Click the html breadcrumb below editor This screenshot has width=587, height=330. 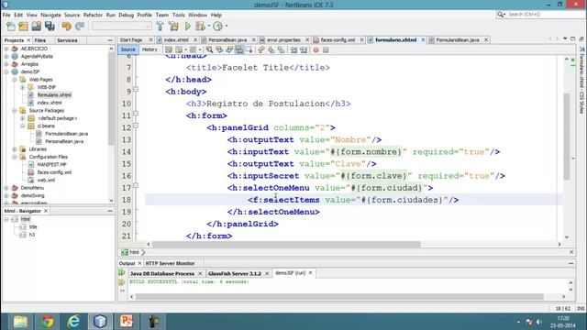(x=134, y=253)
